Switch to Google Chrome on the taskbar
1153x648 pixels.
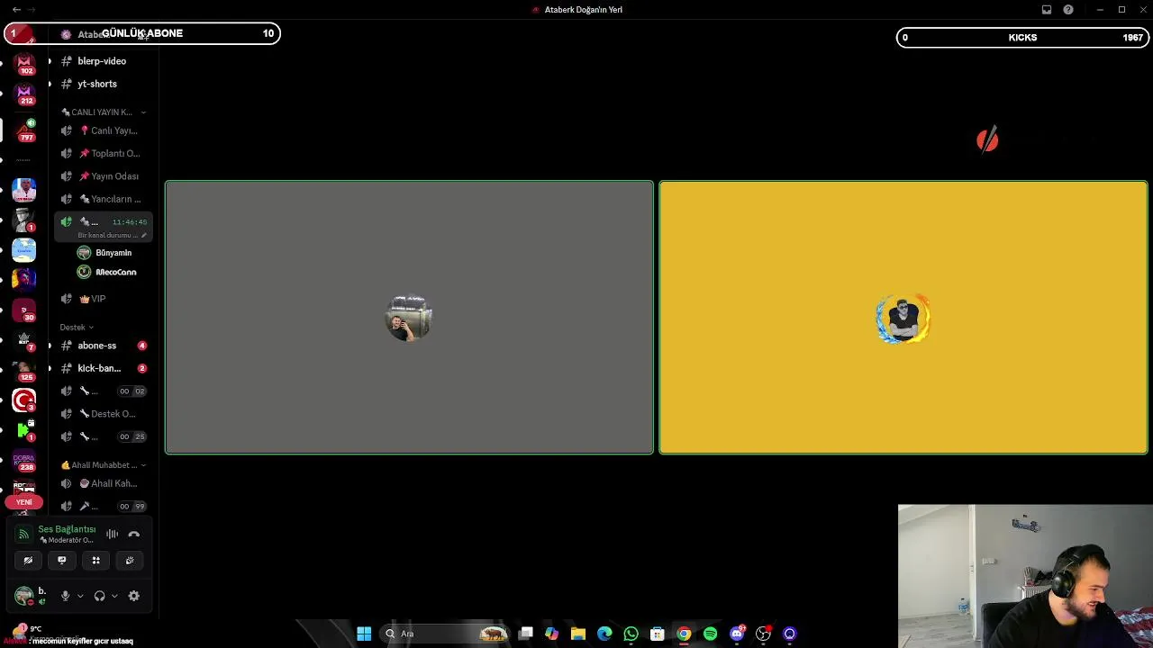point(684,634)
